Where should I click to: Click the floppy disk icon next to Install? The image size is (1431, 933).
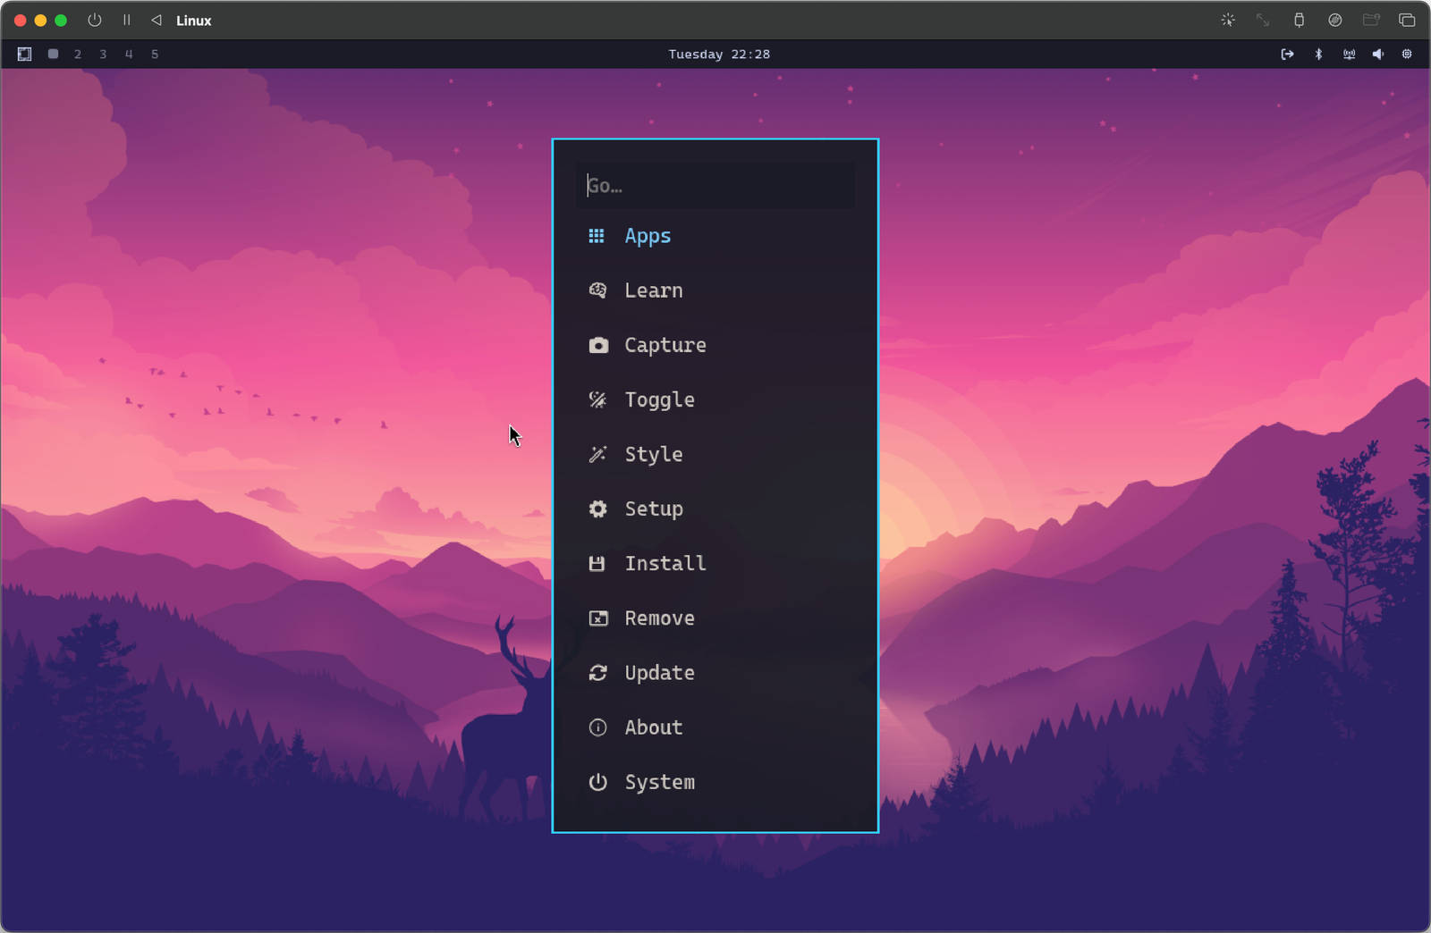click(x=597, y=563)
